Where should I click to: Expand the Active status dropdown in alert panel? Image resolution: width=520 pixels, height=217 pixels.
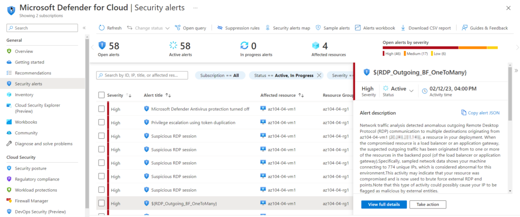click(411, 90)
